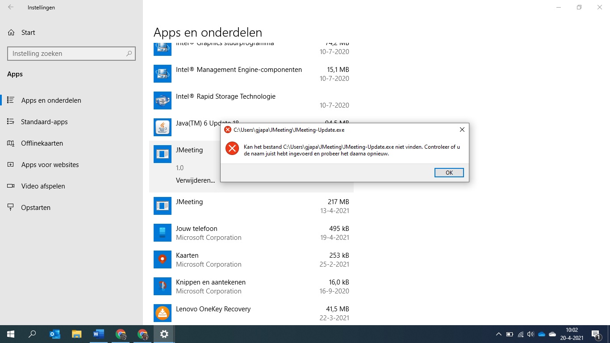610x343 pixels.
Task: Open taskbar search magnifier
Action: point(32,334)
